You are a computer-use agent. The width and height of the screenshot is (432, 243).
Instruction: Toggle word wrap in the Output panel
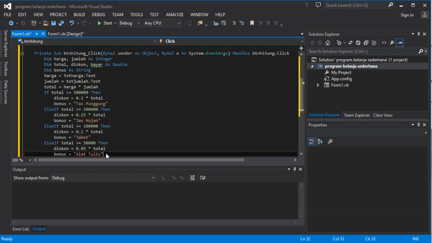(x=203, y=178)
